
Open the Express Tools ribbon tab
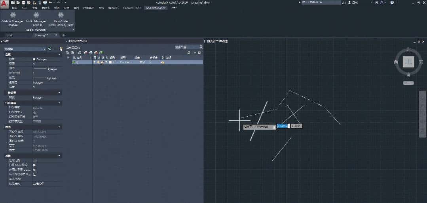pyautogui.click(x=132, y=7)
